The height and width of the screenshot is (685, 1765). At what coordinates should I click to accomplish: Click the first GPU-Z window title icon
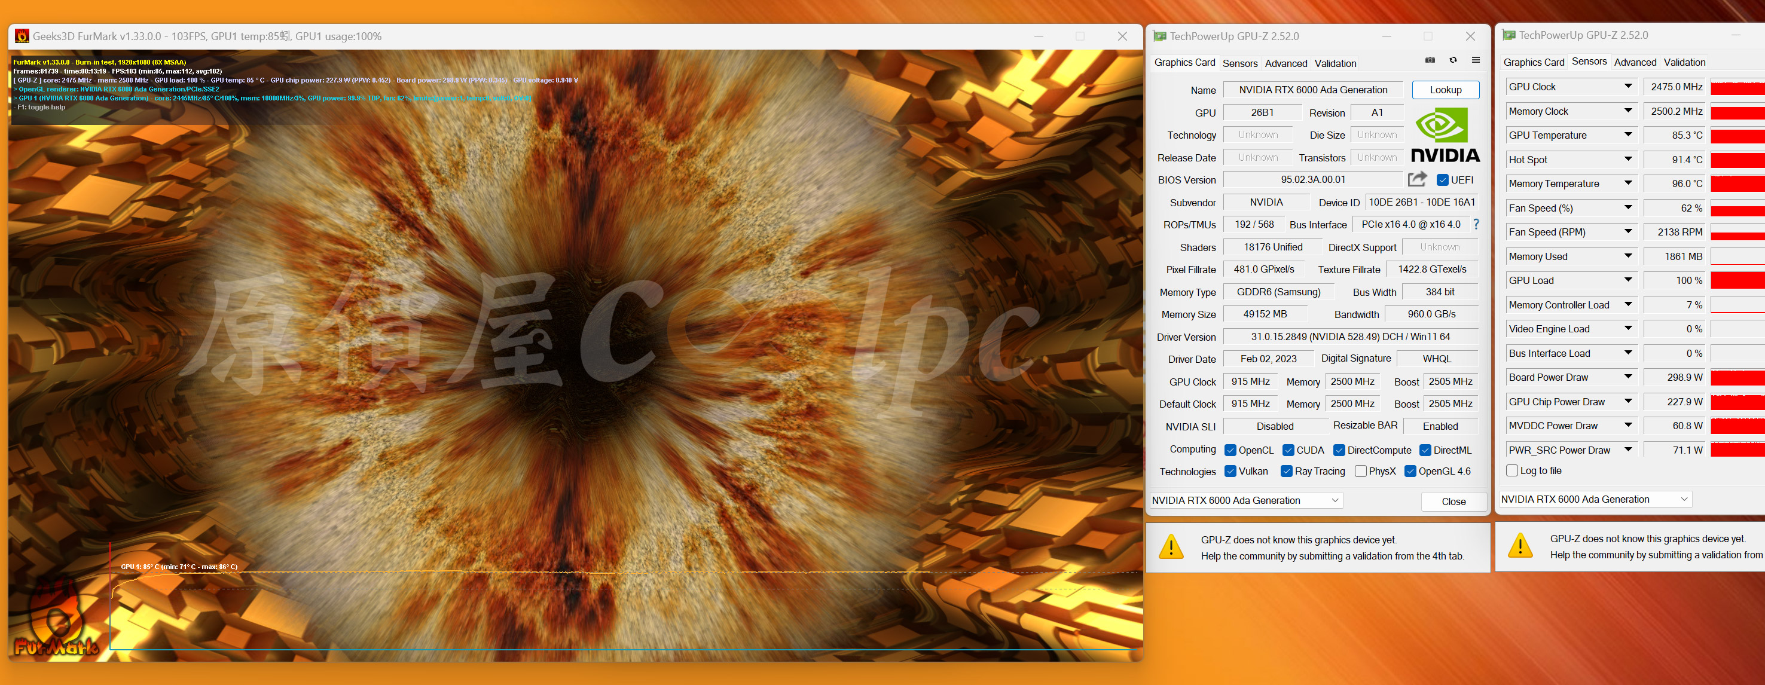click(x=1159, y=36)
